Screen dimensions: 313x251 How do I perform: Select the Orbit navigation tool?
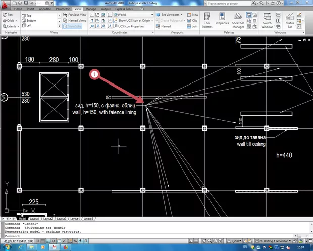(x=9, y=20)
